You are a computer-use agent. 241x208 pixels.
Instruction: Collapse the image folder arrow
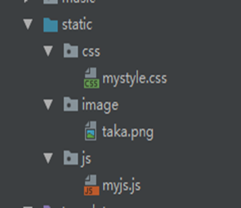click(x=48, y=104)
